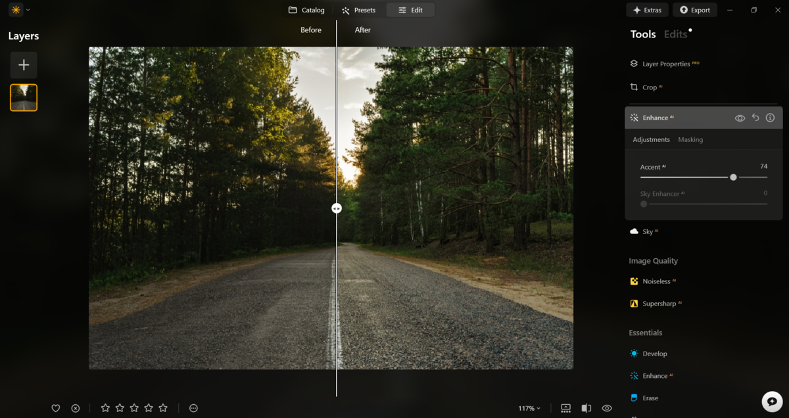The image size is (789, 418).
Task: Open the Sky AI tool
Action: click(x=644, y=231)
